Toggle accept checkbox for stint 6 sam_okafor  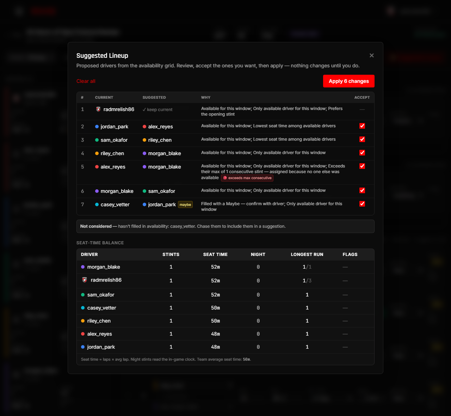point(362,190)
